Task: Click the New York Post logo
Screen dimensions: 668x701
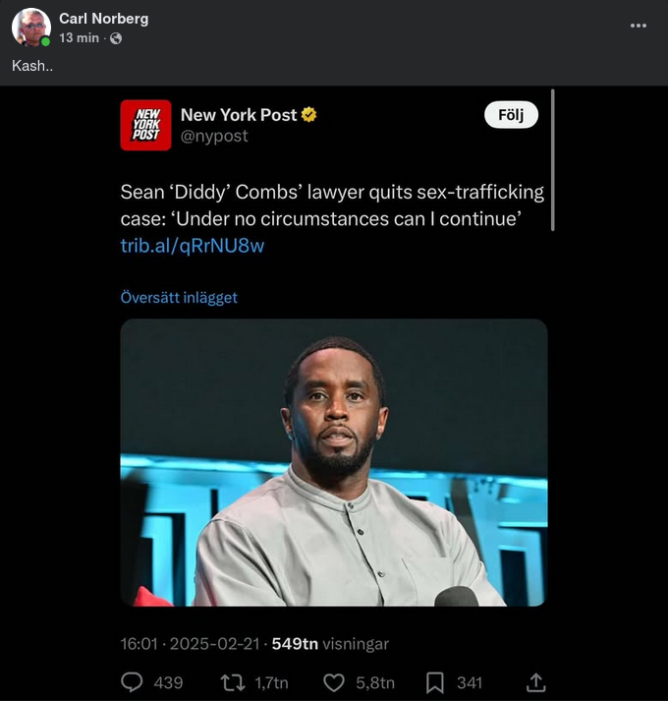Action: [x=145, y=125]
